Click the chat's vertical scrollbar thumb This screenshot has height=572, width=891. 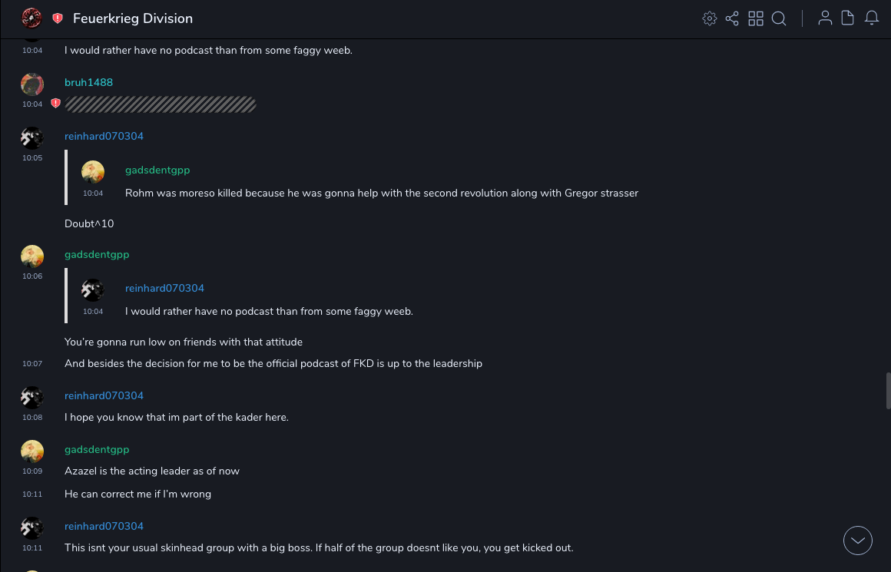888,391
